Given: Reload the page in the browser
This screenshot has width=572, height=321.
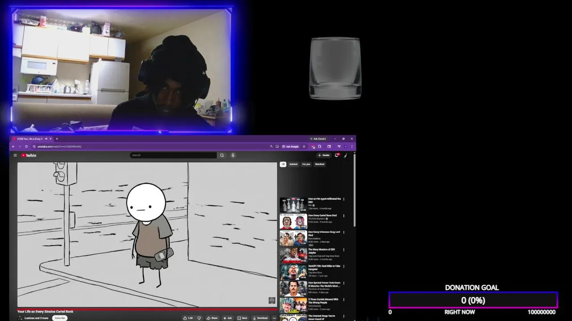Looking at the screenshot, I should pyautogui.click(x=26, y=146).
